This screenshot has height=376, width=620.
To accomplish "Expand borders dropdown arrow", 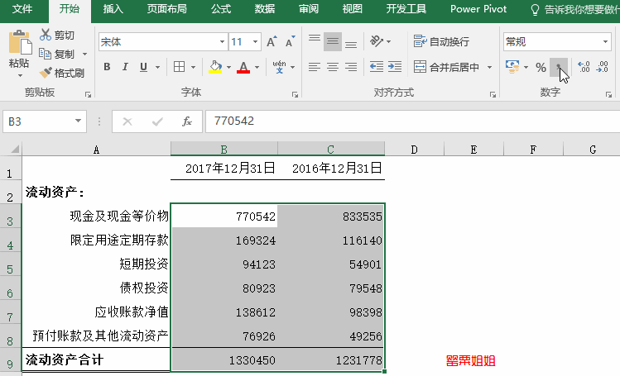I will (x=193, y=68).
